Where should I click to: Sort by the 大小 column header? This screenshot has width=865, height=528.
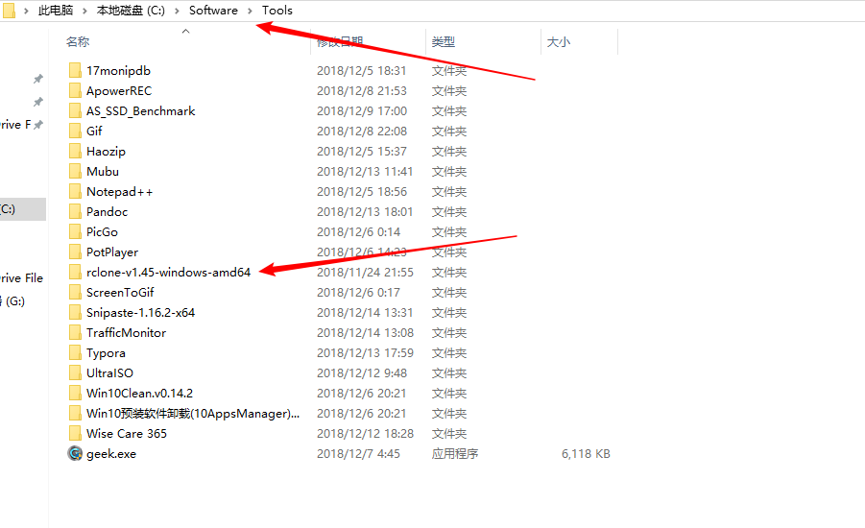pyautogui.click(x=559, y=42)
